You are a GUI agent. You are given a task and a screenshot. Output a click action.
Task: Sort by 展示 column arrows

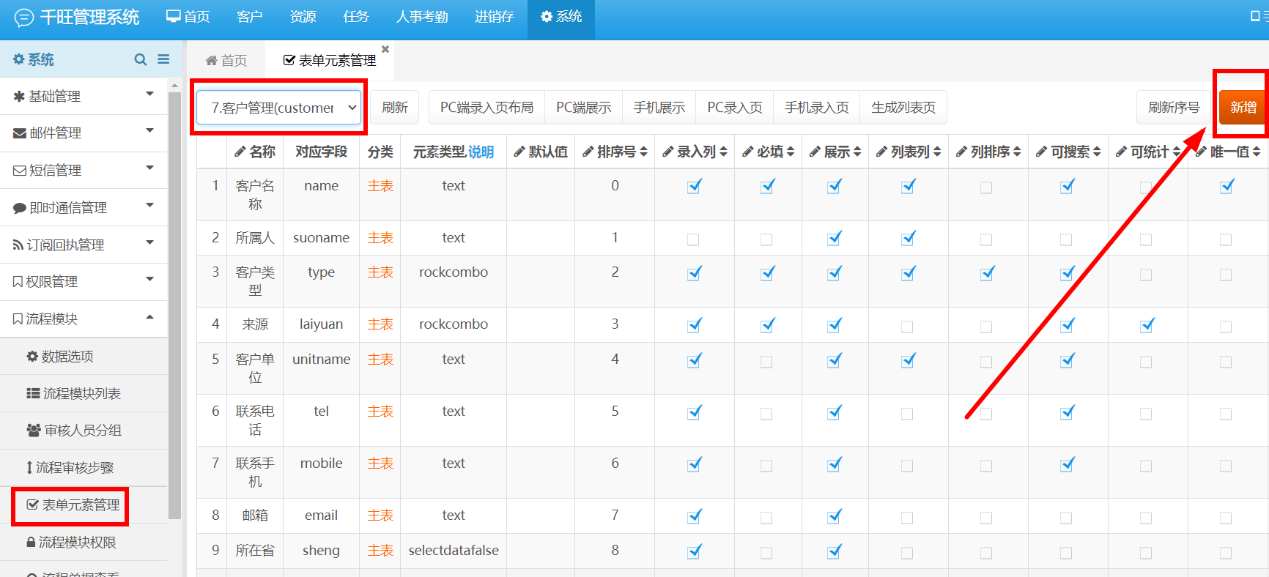tap(857, 152)
